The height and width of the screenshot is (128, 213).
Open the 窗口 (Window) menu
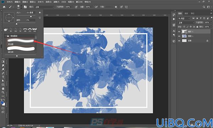[79, 2]
